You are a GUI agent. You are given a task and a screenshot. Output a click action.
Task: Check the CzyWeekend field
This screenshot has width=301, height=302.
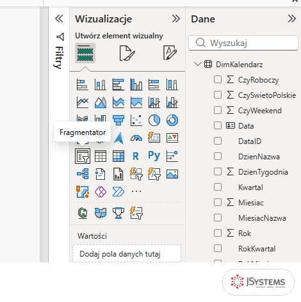pyautogui.click(x=218, y=110)
